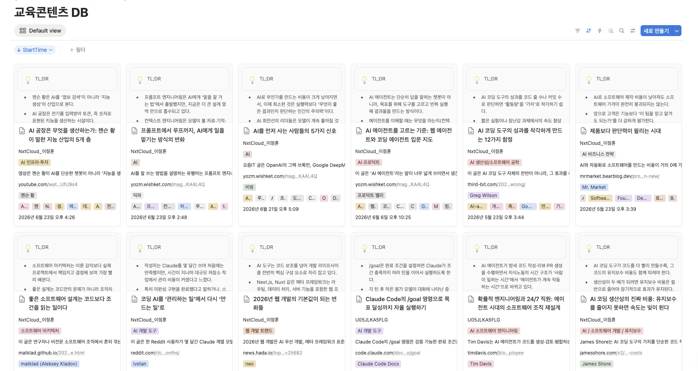Open search with the magnifier icon

(x=622, y=31)
